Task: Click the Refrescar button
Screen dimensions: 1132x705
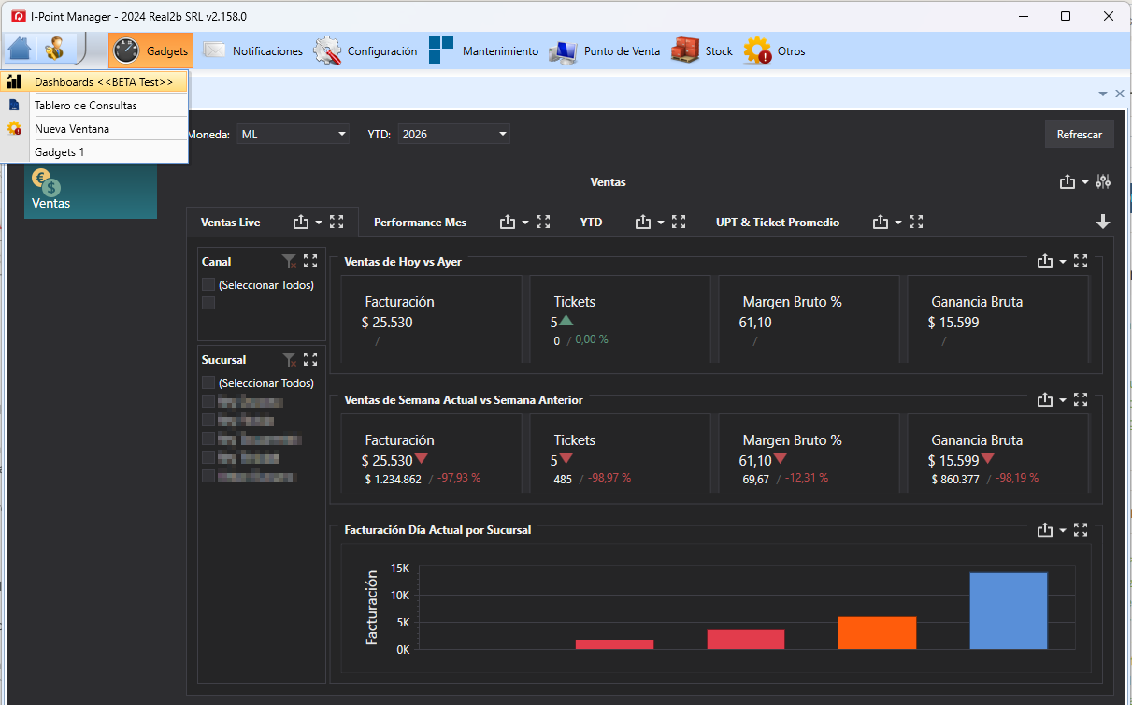Action: click(1080, 135)
